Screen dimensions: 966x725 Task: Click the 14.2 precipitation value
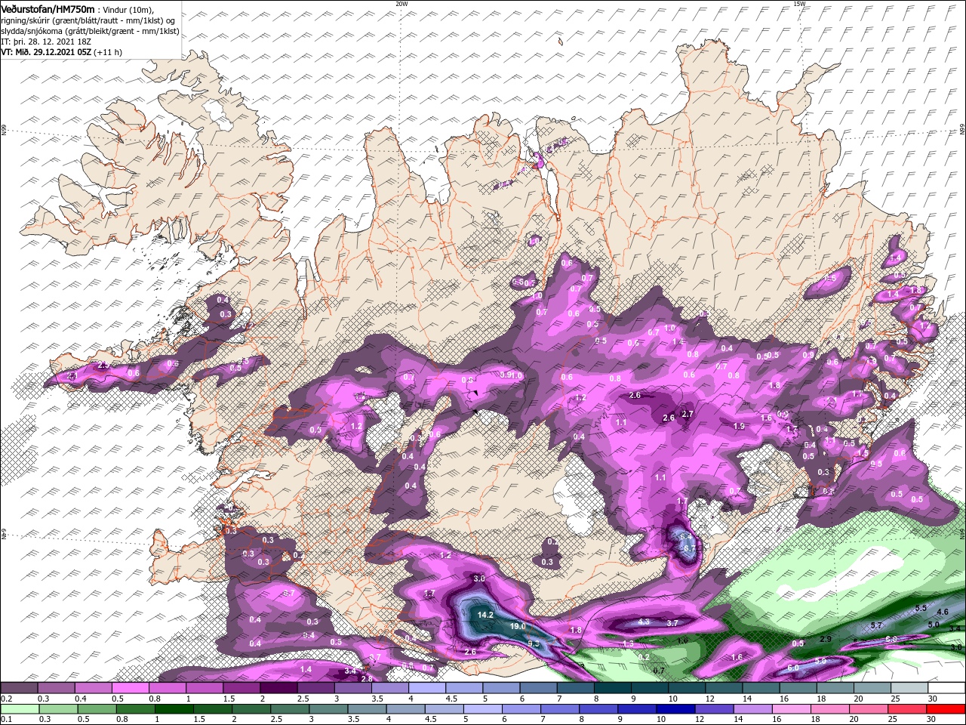(x=485, y=615)
